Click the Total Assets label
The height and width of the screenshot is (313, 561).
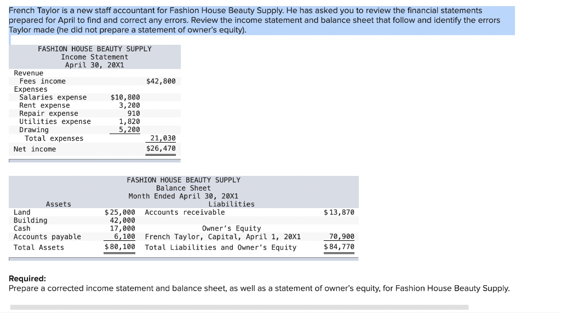(39, 247)
